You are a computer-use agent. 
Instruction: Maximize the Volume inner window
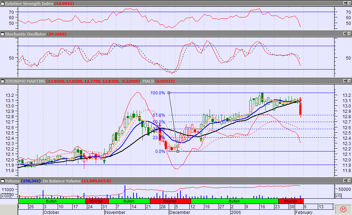345,181
